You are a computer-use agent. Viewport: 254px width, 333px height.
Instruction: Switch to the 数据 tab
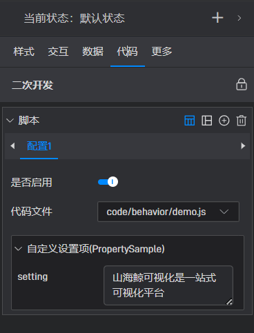coord(92,51)
